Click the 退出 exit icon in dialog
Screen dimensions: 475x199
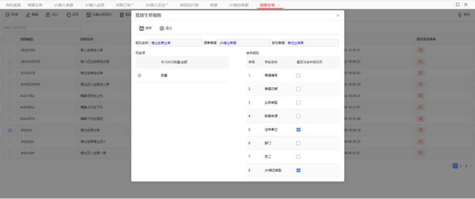click(x=162, y=28)
